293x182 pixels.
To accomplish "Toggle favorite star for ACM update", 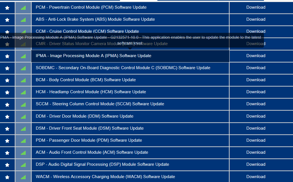I will tap(7, 153).
